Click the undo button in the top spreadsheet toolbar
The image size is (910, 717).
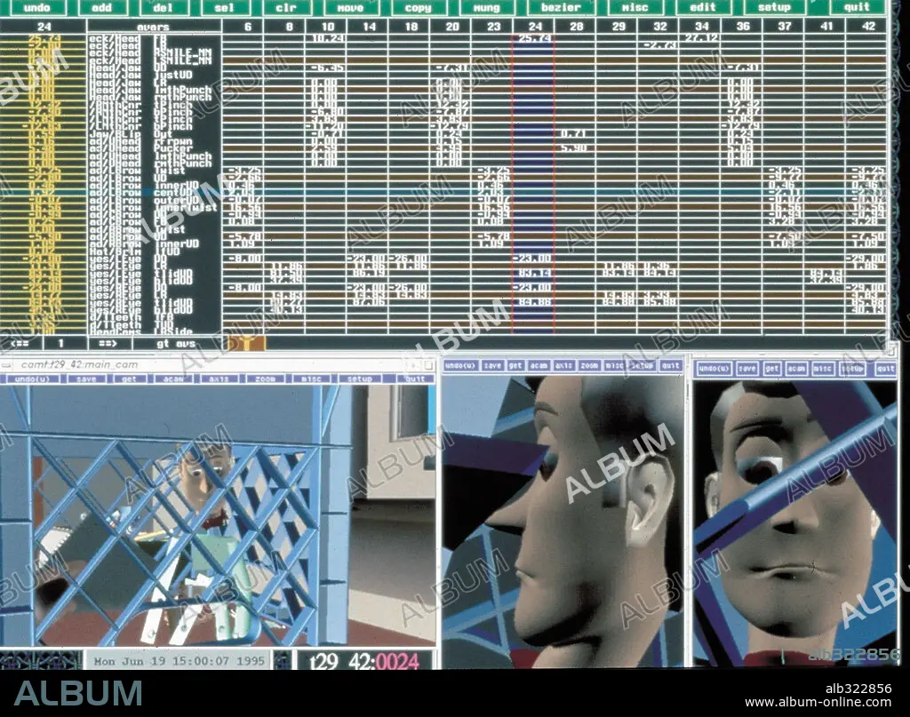pos(36,7)
